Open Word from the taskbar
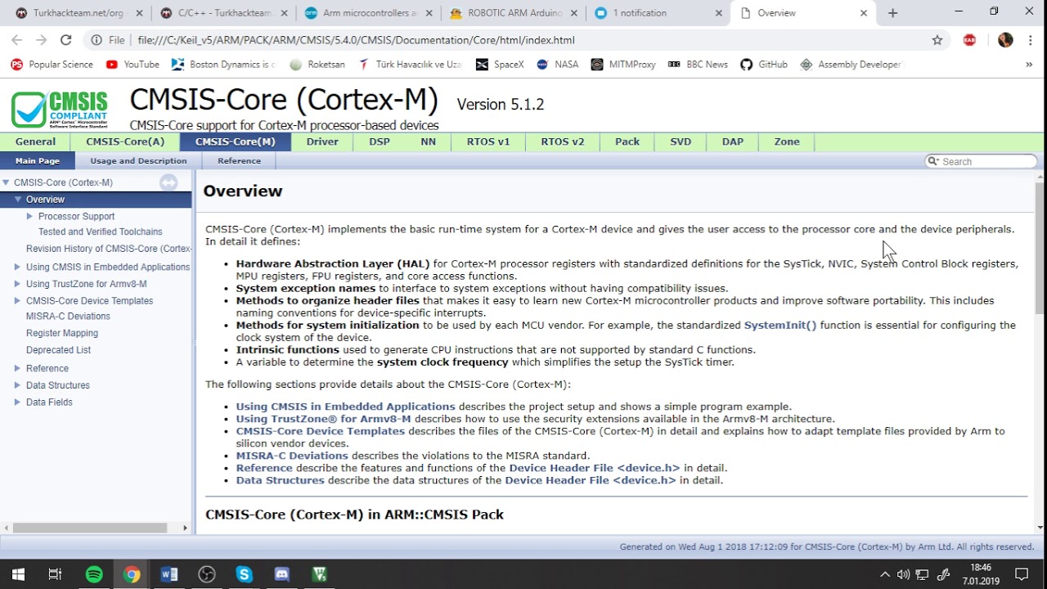Image resolution: width=1047 pixels, height=589 pixels. pyautogui.click(x=169, y=574)
